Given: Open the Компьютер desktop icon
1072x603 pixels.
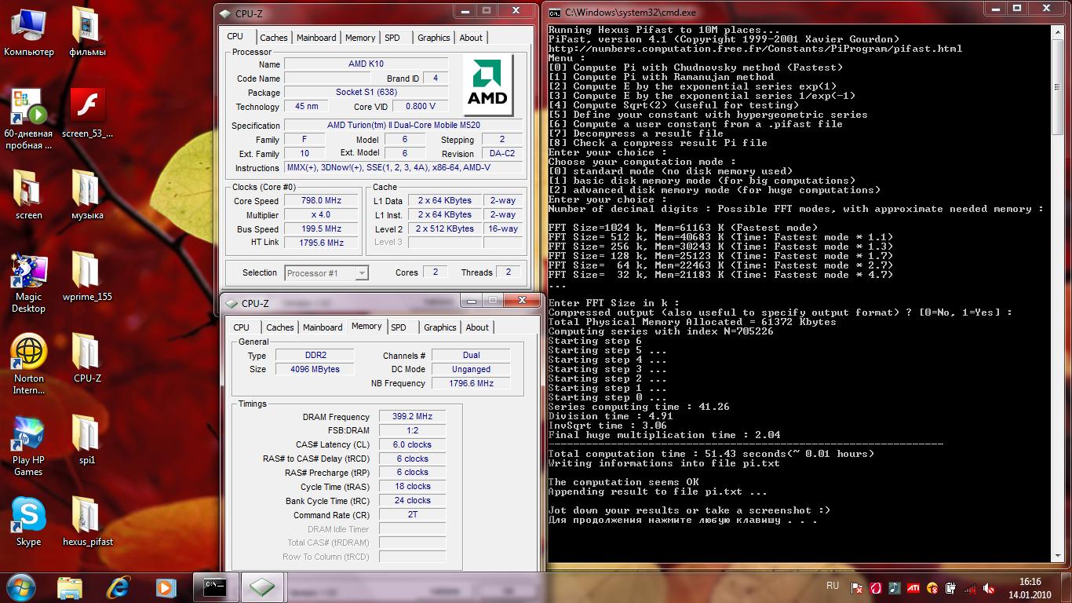Looking at the screenshot, I should pos(29,33).
